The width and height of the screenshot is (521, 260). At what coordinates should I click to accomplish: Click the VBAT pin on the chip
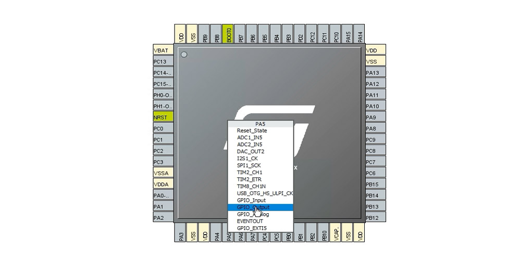click(163, 50)
